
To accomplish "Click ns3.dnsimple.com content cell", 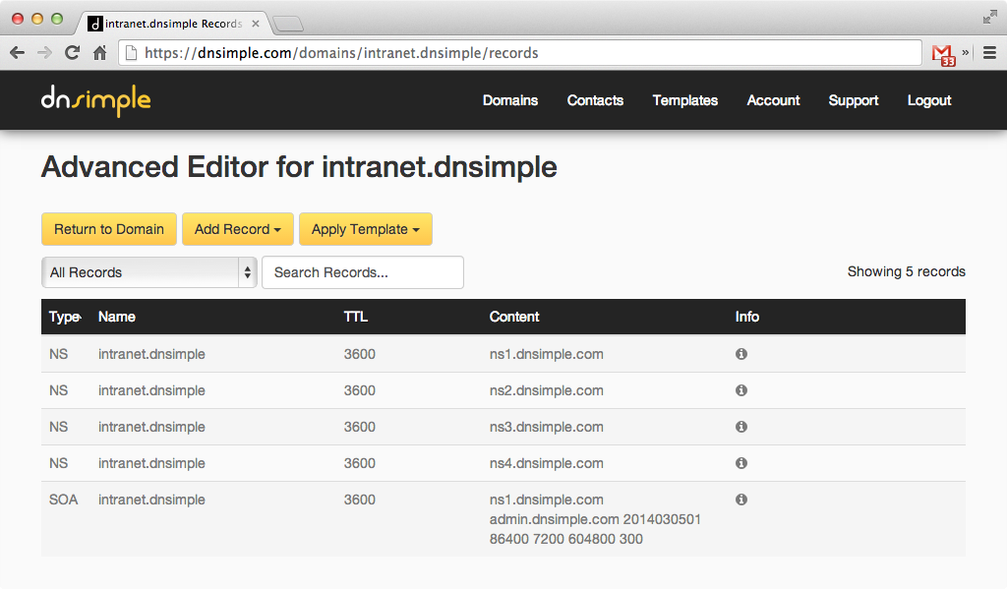I will (547, 427).
